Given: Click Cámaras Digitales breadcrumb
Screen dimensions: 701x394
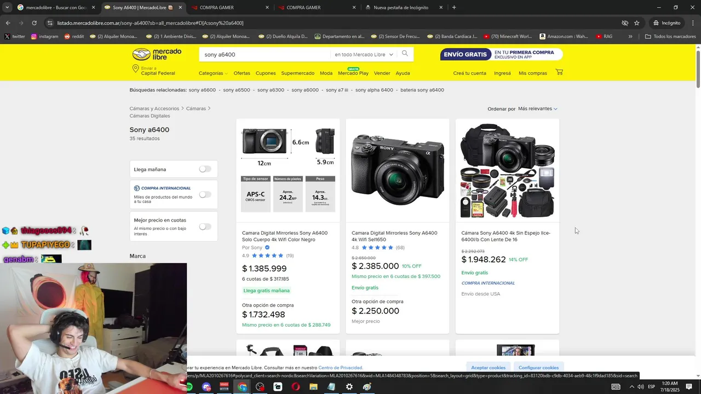Looking at the screenshot, I should 150,116.
